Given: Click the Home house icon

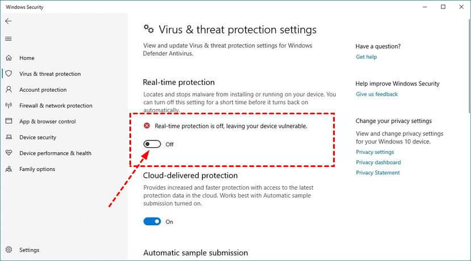Looking at the screenshot, I should click(9, 58).
